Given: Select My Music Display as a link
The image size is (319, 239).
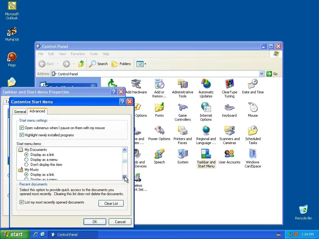Looking at the screenshot, I should [x=26, y=175].
